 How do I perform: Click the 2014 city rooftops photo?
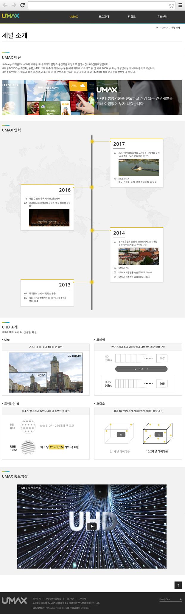[139, 256]
